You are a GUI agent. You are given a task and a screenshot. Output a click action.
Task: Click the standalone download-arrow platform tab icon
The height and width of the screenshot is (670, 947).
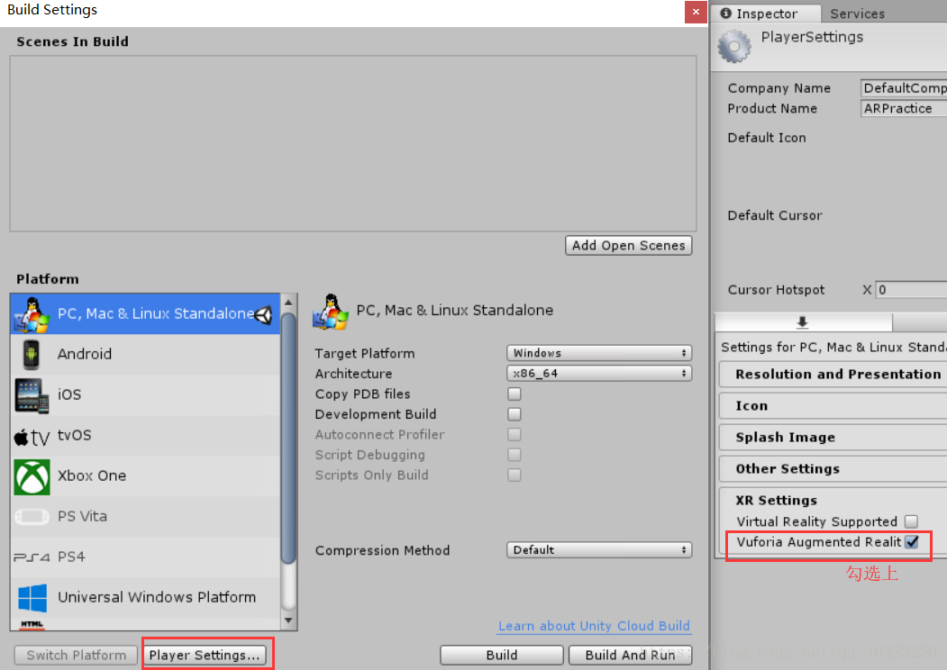[802, 322]
